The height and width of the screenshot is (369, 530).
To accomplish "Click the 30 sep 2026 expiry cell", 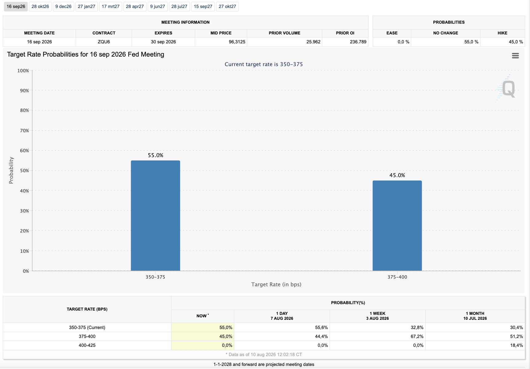I will point(163,42).
